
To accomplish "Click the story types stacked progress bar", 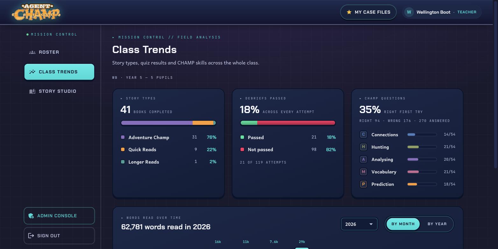I will click(168, 123).
